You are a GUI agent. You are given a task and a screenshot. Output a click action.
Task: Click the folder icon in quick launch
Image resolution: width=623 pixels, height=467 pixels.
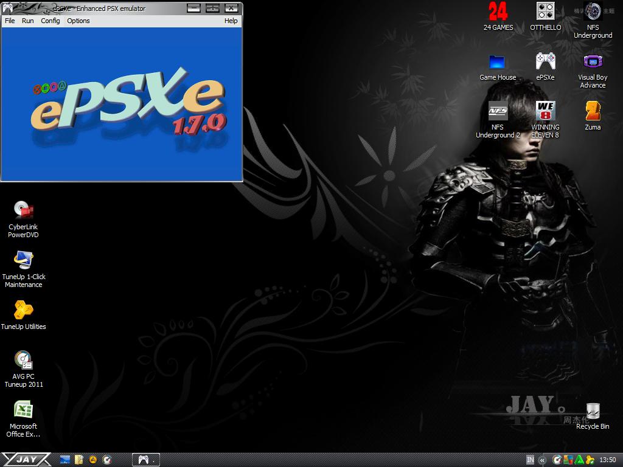click(x=79, y=460)
